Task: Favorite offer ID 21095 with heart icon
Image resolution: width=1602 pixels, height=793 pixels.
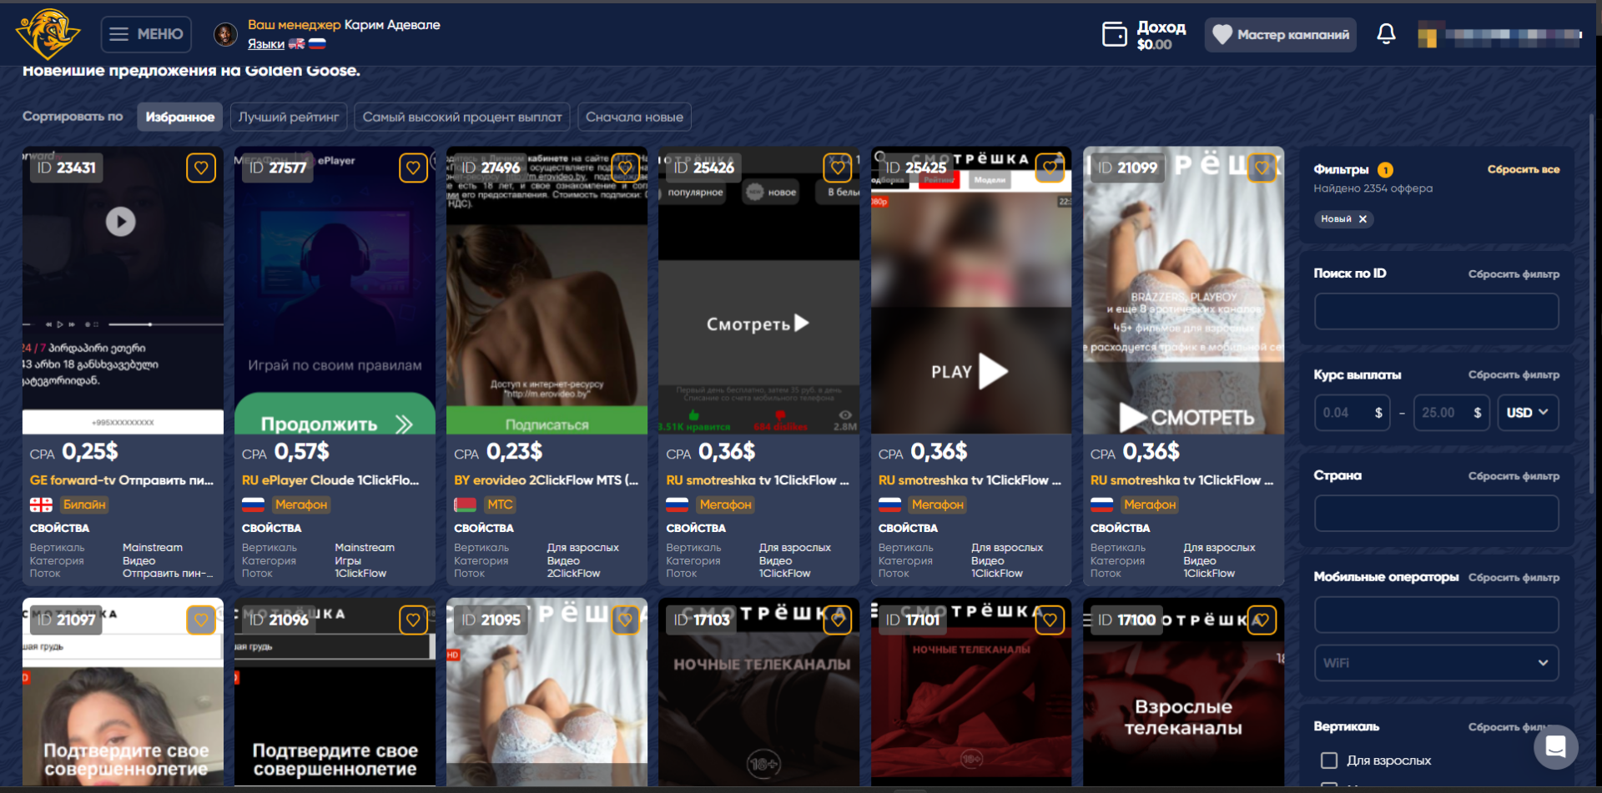Action: pos(625,620)
